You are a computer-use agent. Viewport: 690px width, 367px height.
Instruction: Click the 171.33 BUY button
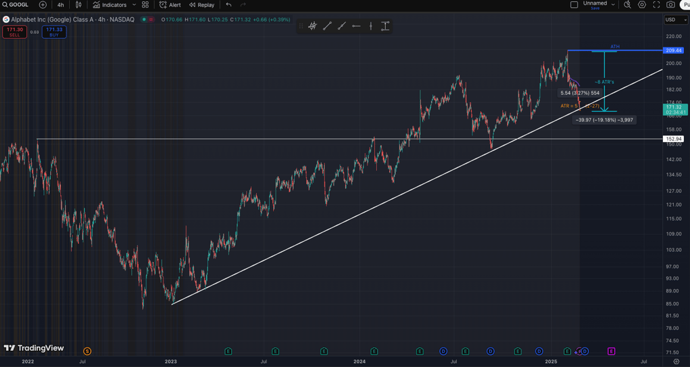coord(54,32)
